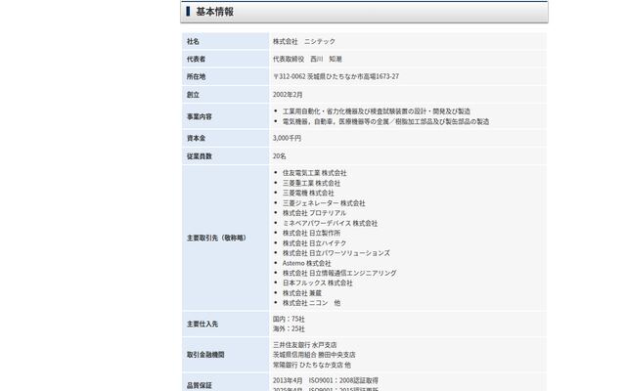Select founding date 2002年2月
626x391 pixels.
click(288, 95)
